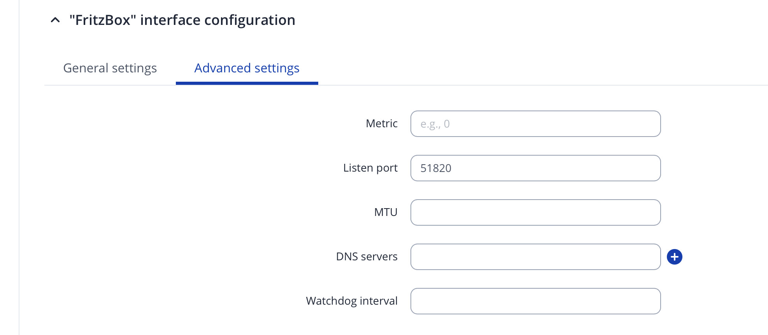Screen dimensions: 768x335
Task: Focus the Watchdog interval input field
Action: click(535, 301)
